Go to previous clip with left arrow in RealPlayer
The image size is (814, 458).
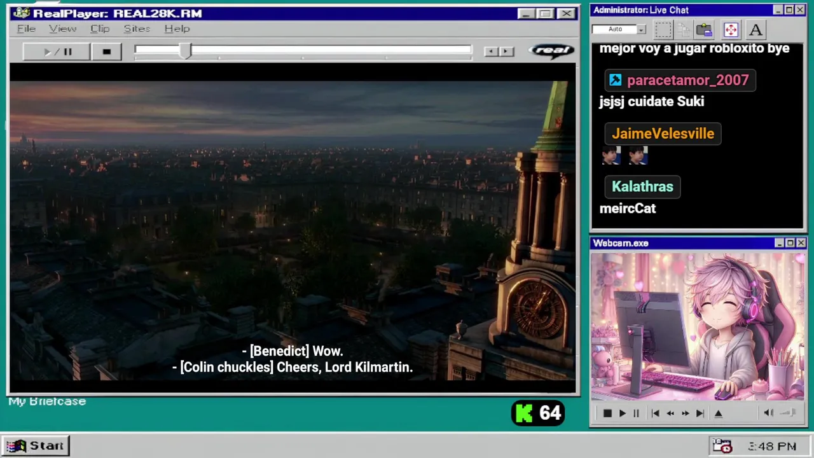[x=490, y=52]
